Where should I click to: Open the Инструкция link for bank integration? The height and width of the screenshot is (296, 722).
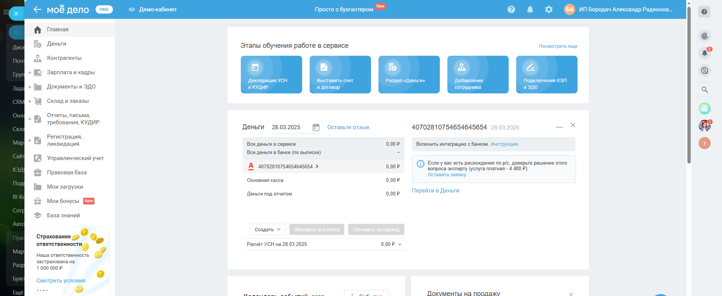point(504,144)
